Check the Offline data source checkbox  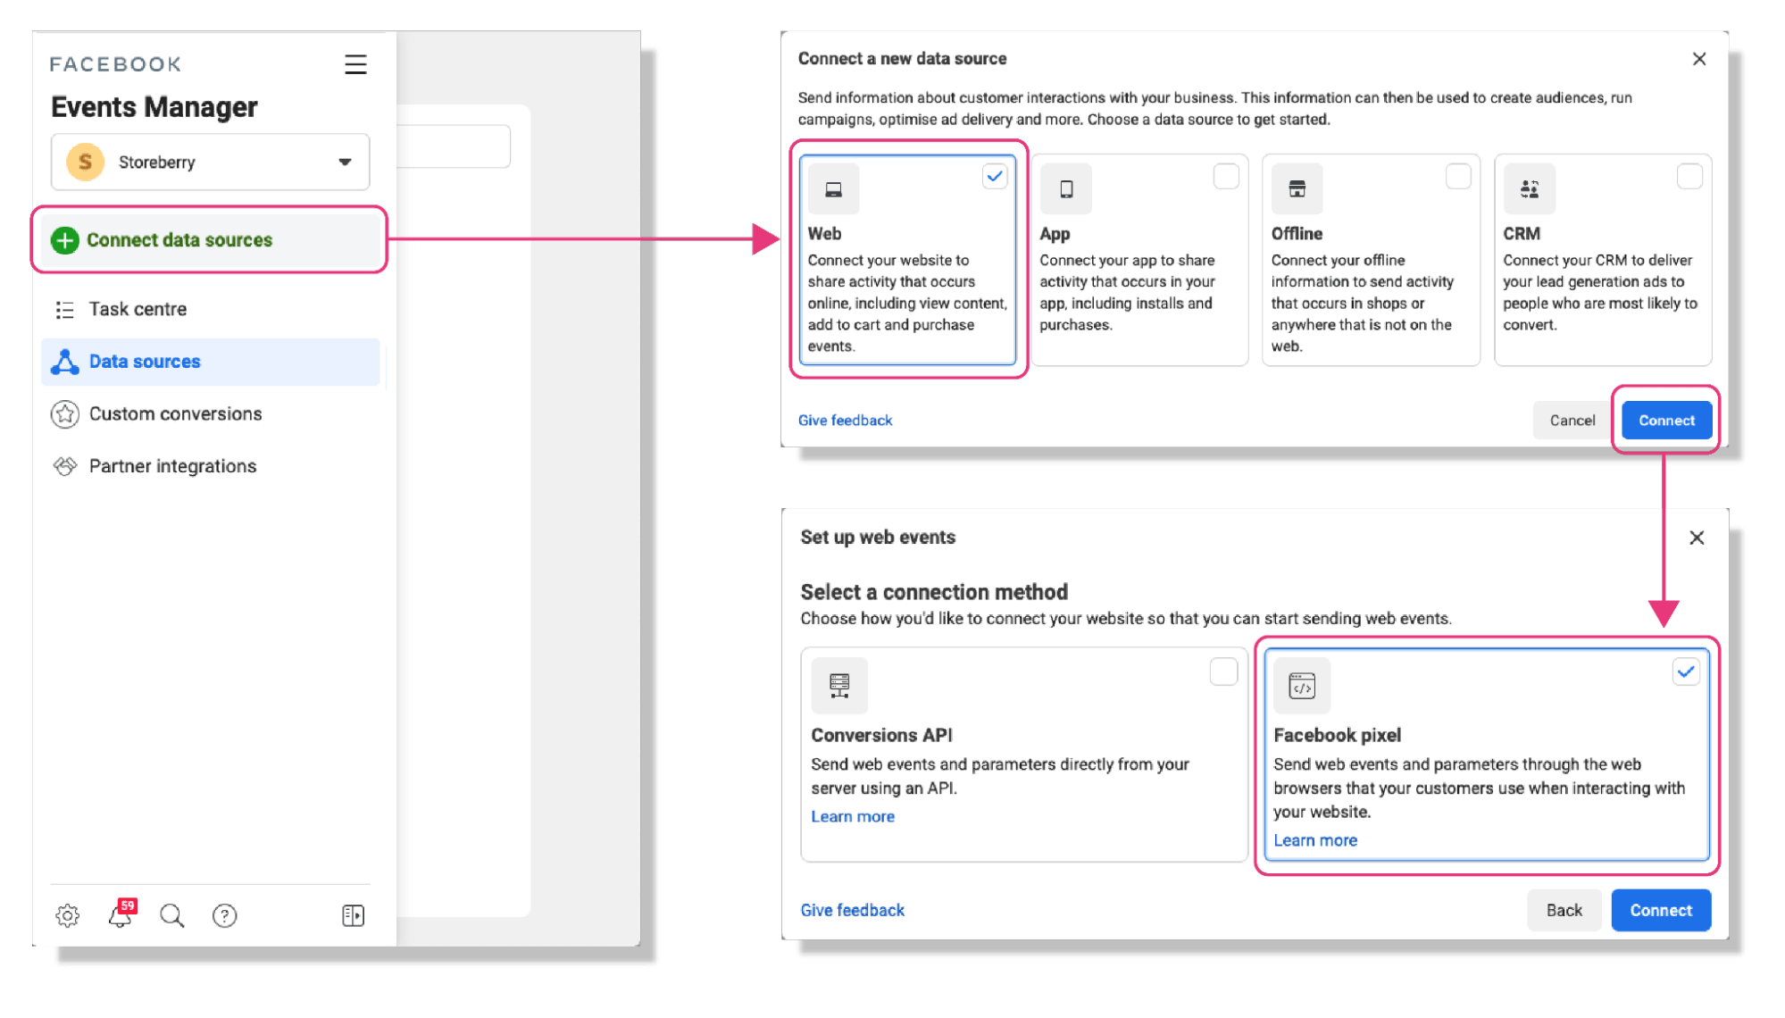[1458, 177]
